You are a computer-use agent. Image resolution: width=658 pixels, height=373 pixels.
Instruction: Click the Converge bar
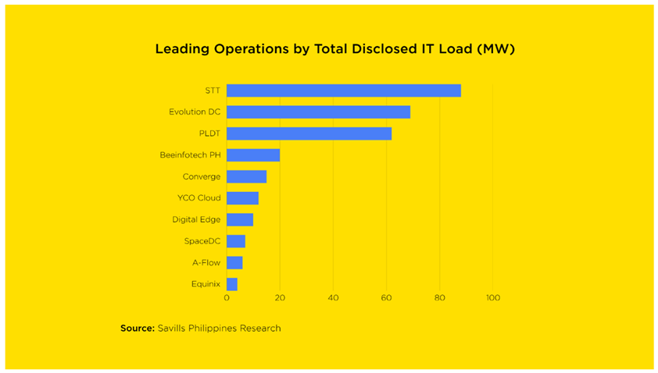pyautogui.click(x=246, y=176)
